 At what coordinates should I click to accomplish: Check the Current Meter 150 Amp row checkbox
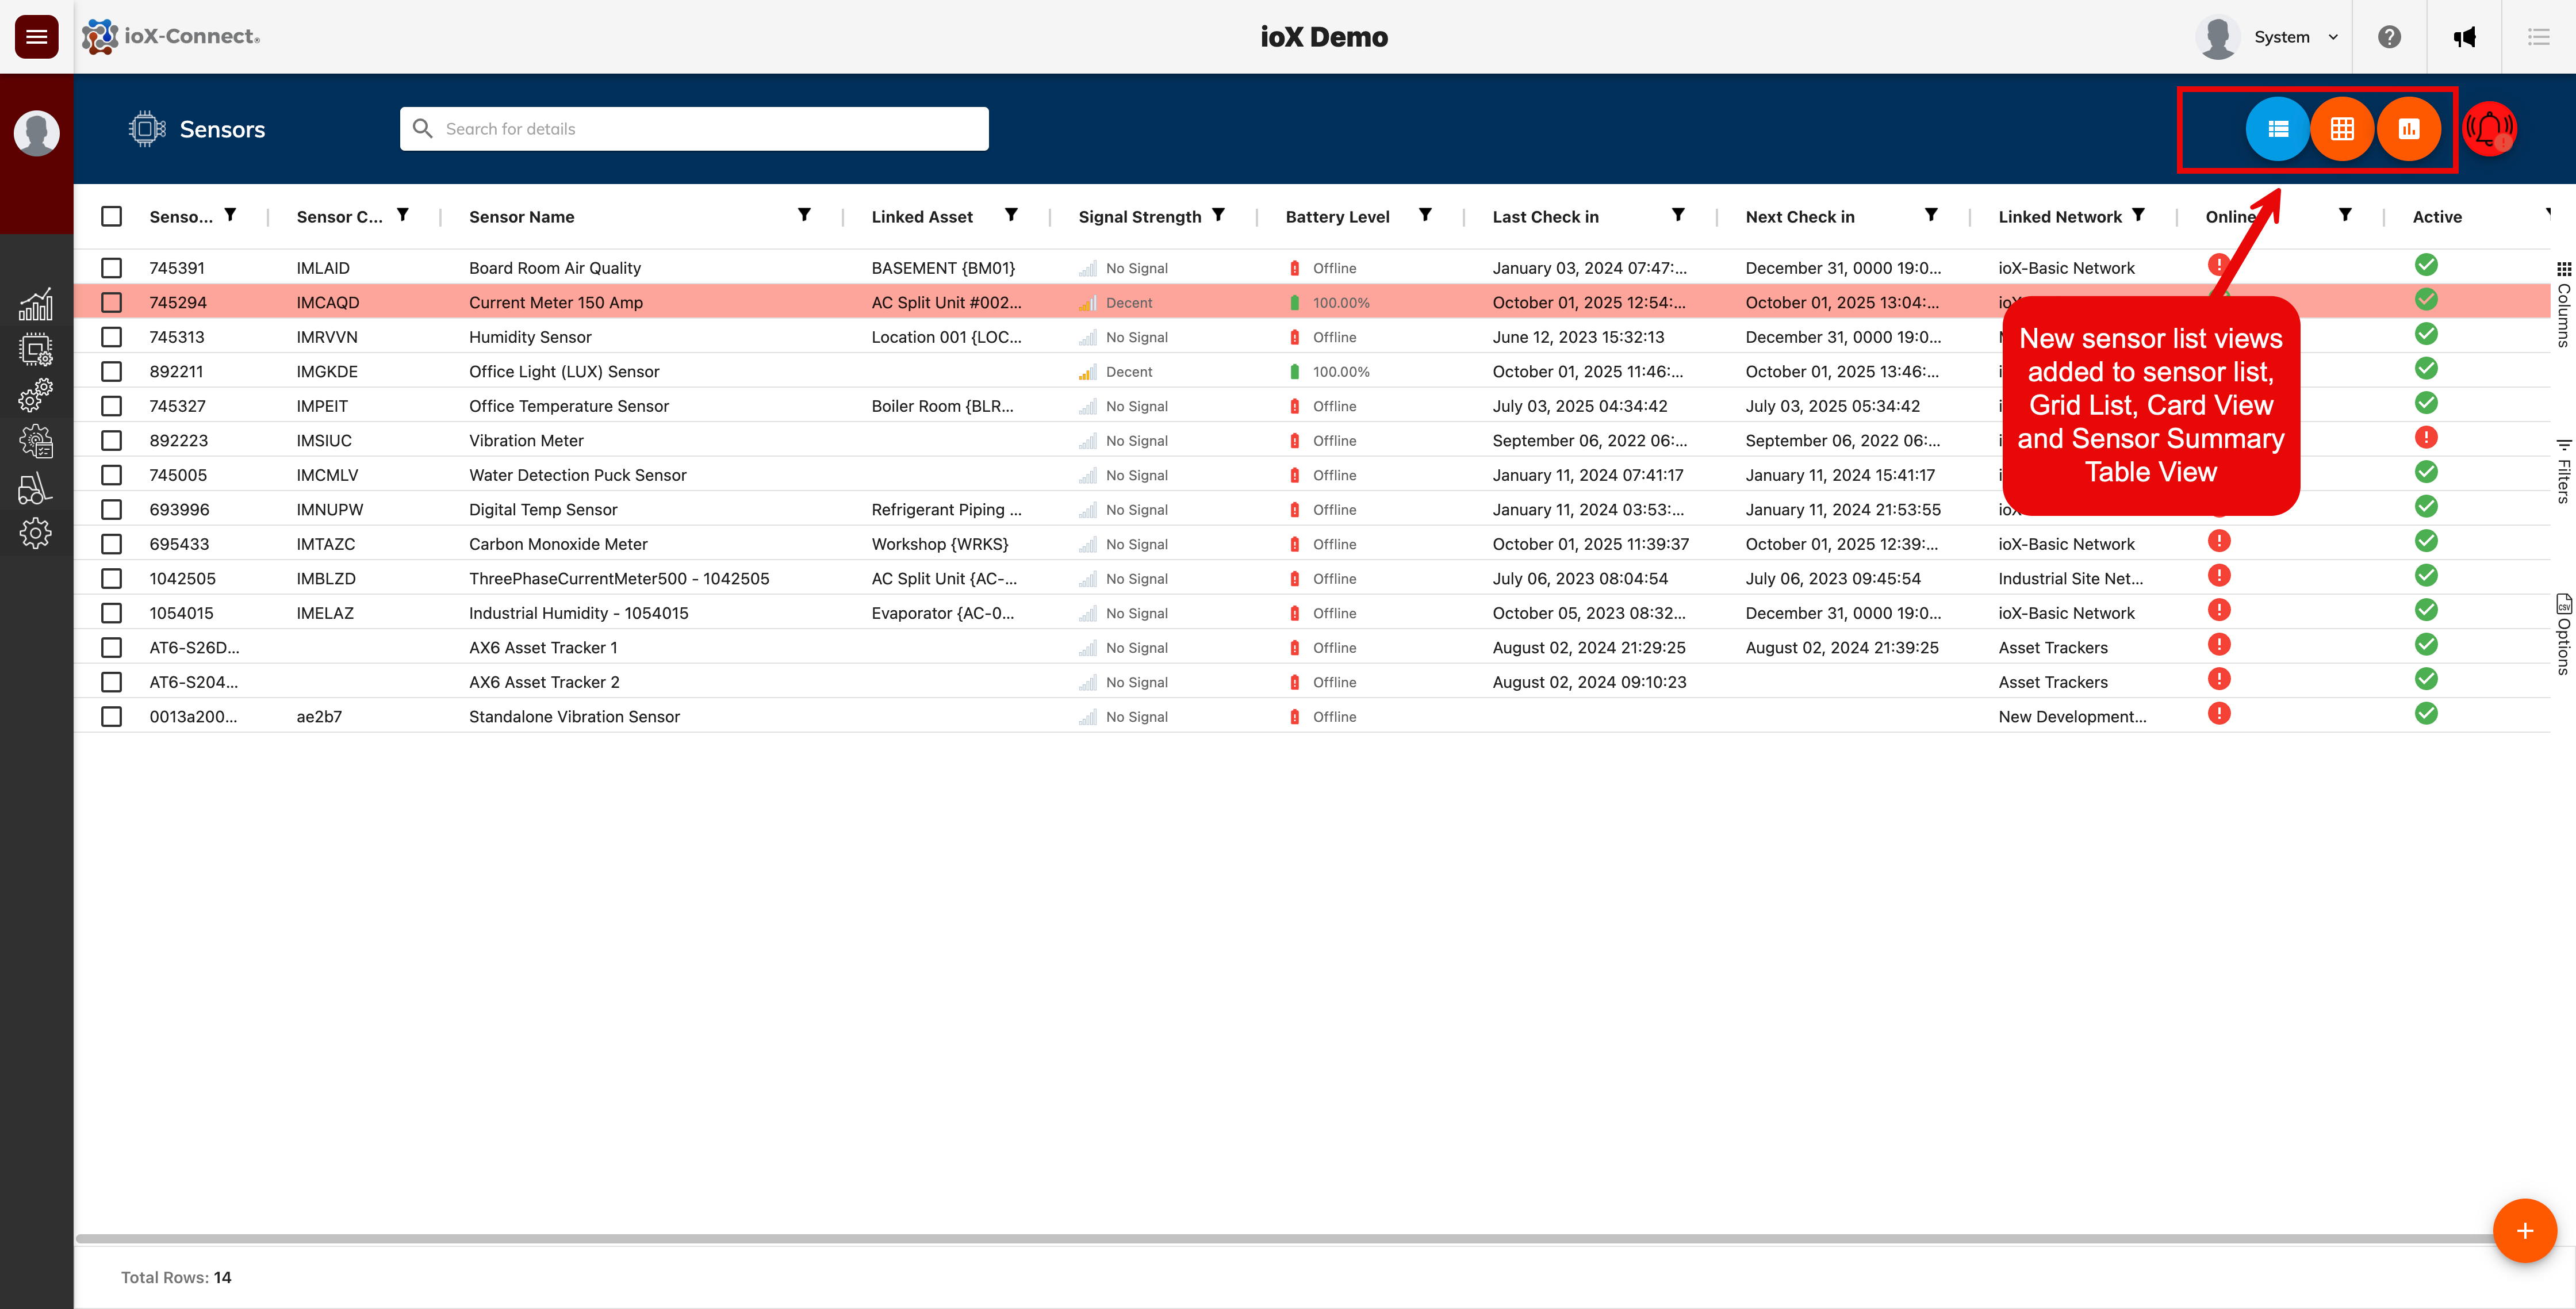(x=111, y=302)
